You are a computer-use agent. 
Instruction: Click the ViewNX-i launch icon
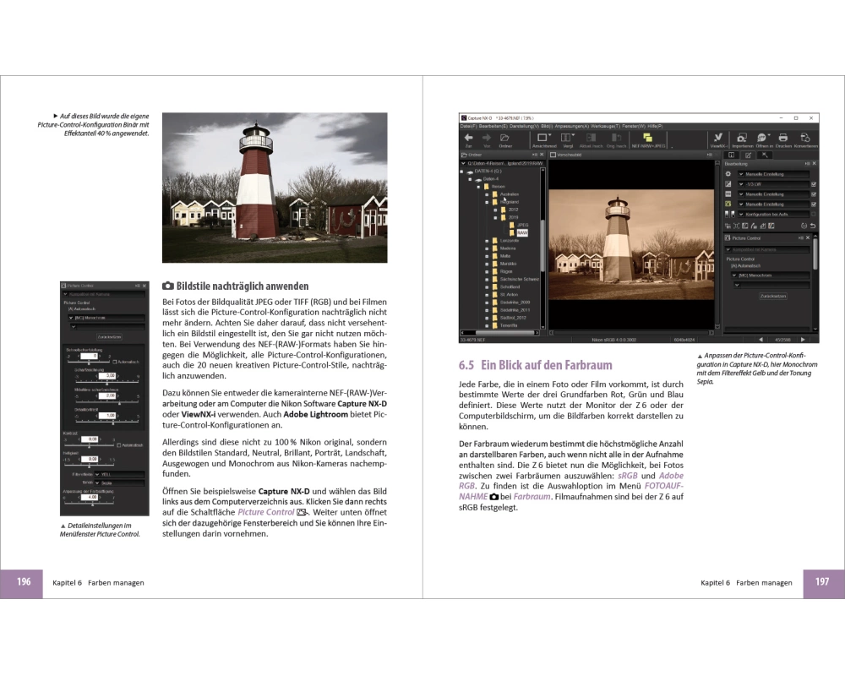(717, 139)
